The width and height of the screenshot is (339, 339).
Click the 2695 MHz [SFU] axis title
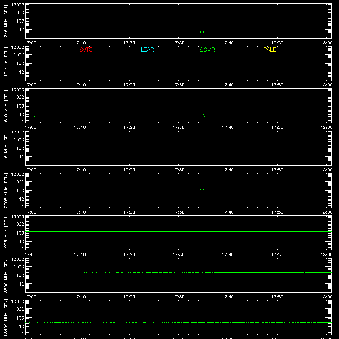(6, 190)
